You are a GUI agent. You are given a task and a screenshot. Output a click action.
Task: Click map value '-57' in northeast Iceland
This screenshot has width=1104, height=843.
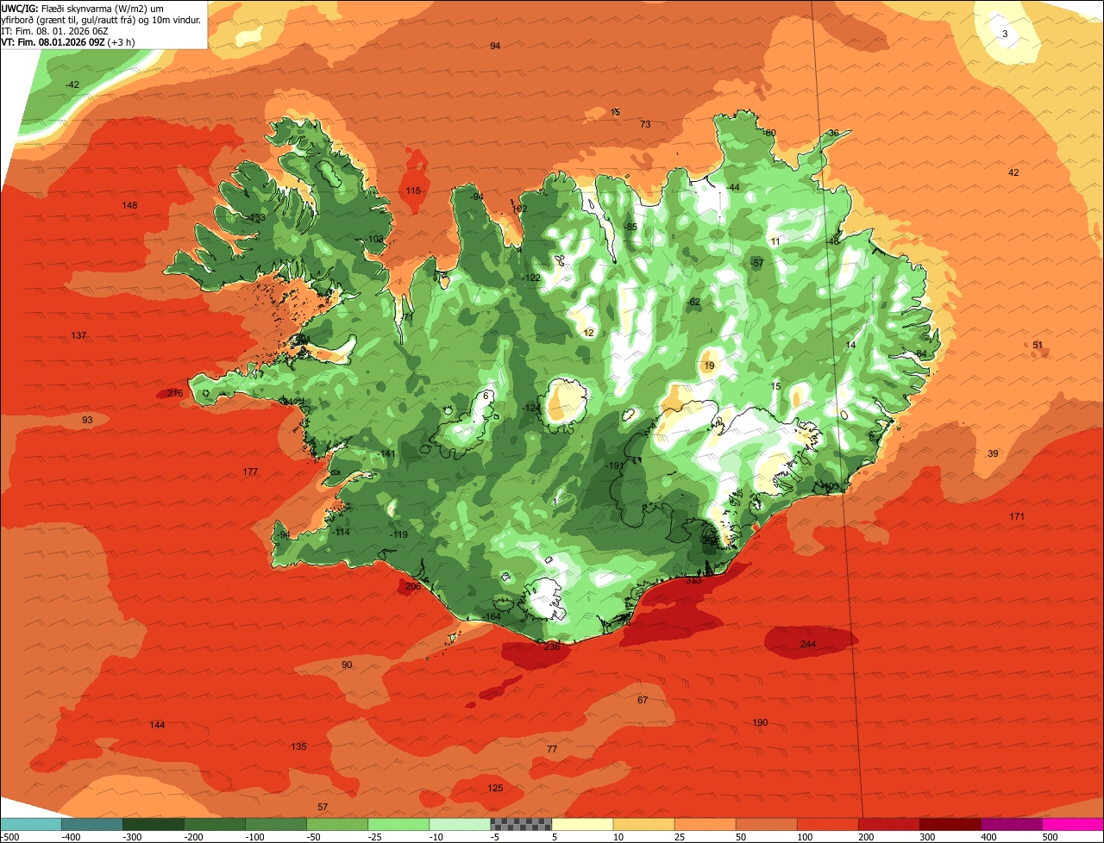tap(756, 263)
